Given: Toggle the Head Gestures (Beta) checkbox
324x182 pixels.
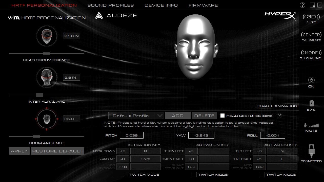Looking at the screenshot, I should pyautogui.click(x=222, y=116).
